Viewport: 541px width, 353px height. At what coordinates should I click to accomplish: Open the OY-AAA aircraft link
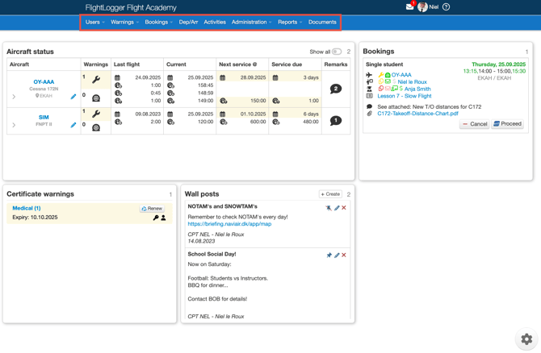click(x=44, y=82)
